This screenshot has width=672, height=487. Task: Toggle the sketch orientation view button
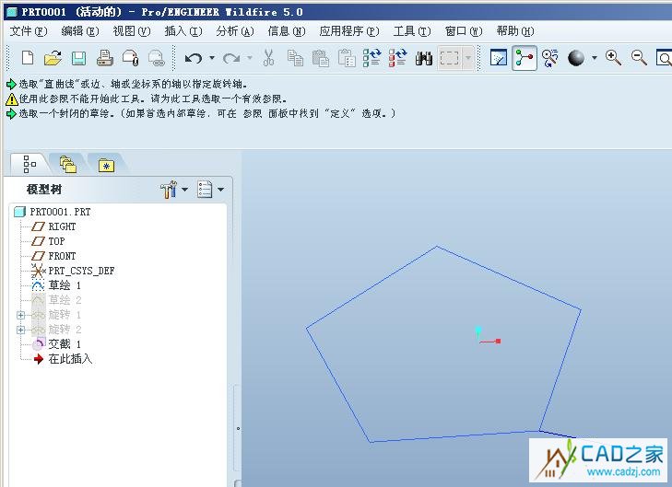(499, 58)
